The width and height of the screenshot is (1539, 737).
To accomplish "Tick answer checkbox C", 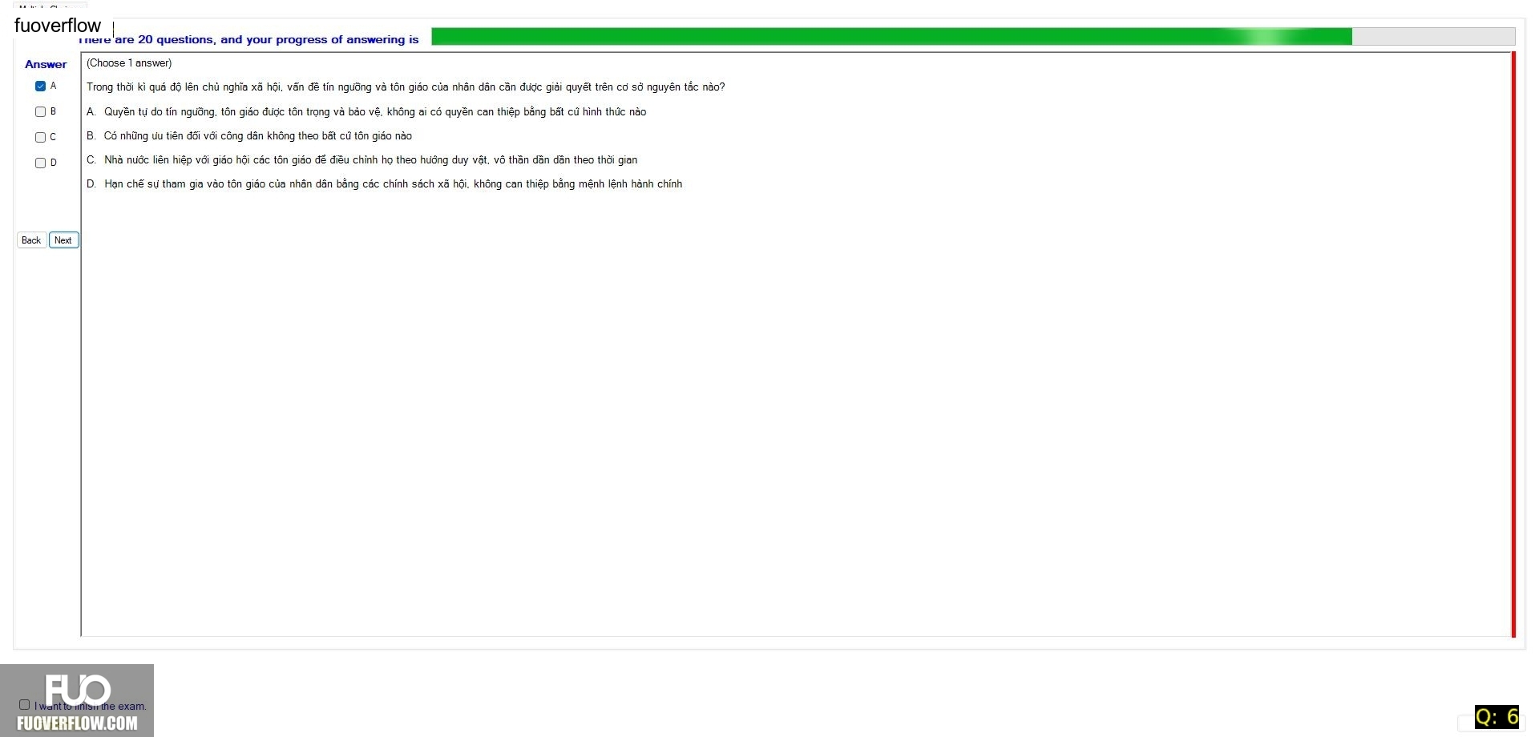I will coord(40,138).
